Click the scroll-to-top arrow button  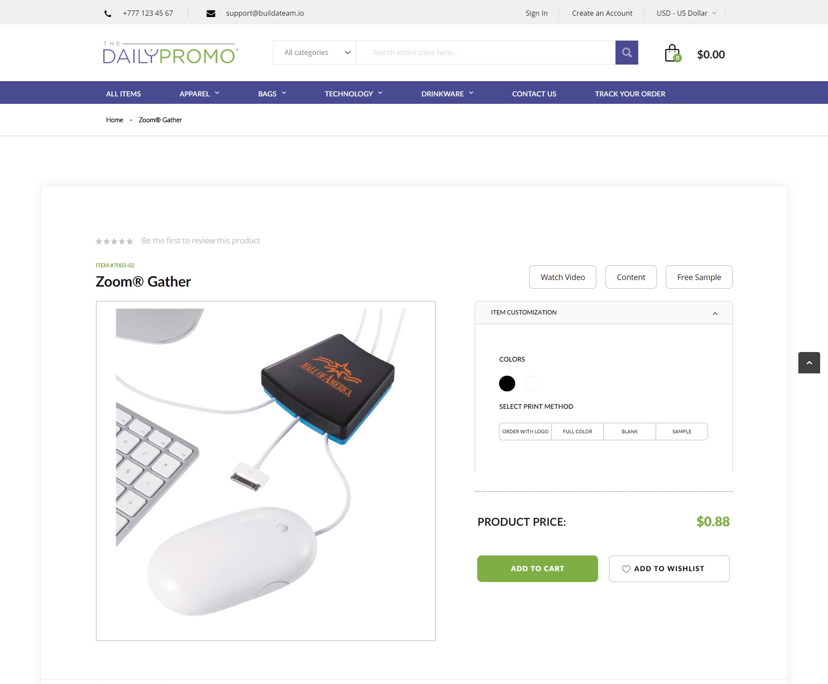click(x=809, y=363)
